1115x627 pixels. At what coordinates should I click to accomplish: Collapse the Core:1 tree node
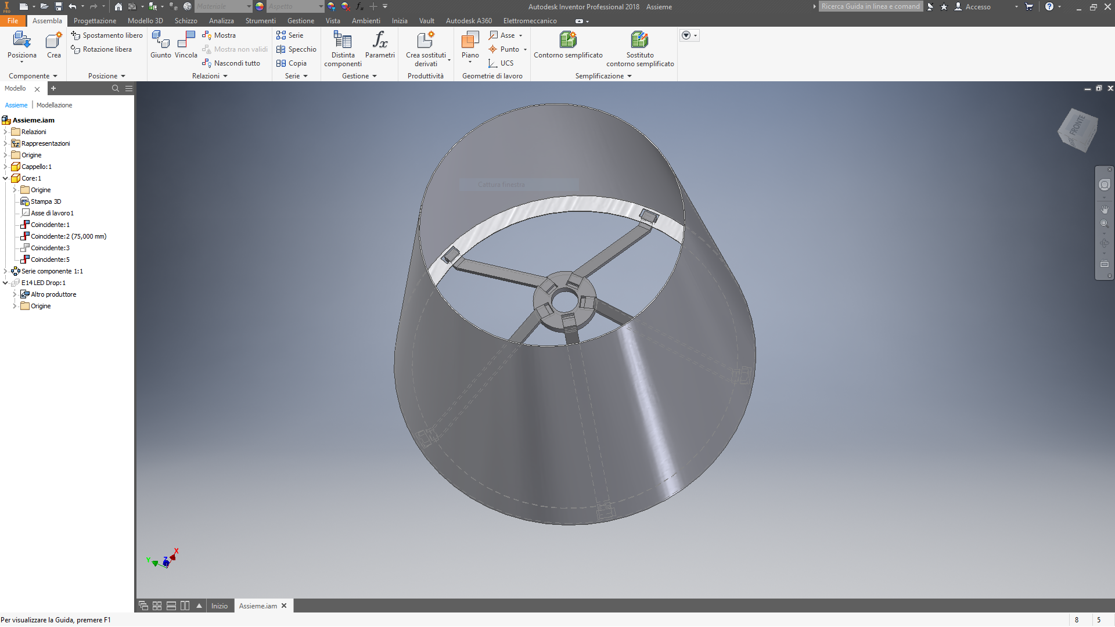click(x=5, y=178)
